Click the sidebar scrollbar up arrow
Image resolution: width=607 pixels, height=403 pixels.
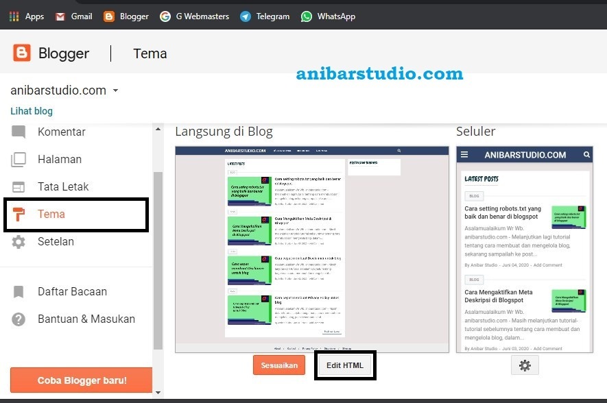point(158,129)
